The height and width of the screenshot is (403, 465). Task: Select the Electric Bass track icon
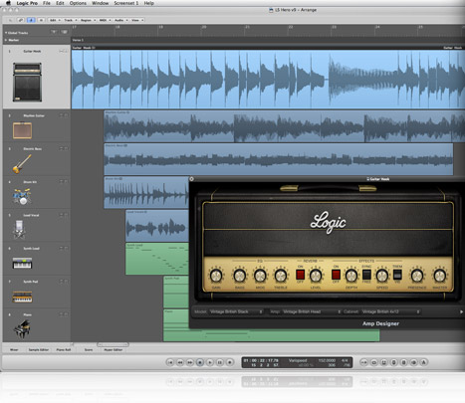pyautogui.click(x=22, y=164)
